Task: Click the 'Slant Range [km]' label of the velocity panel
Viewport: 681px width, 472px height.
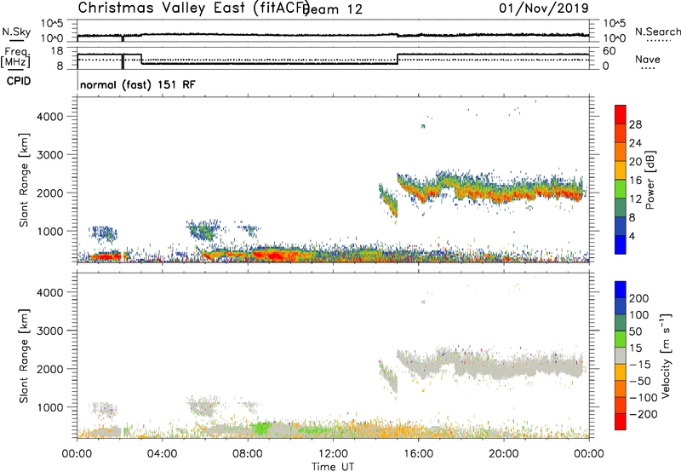Action: coord(24,356)
